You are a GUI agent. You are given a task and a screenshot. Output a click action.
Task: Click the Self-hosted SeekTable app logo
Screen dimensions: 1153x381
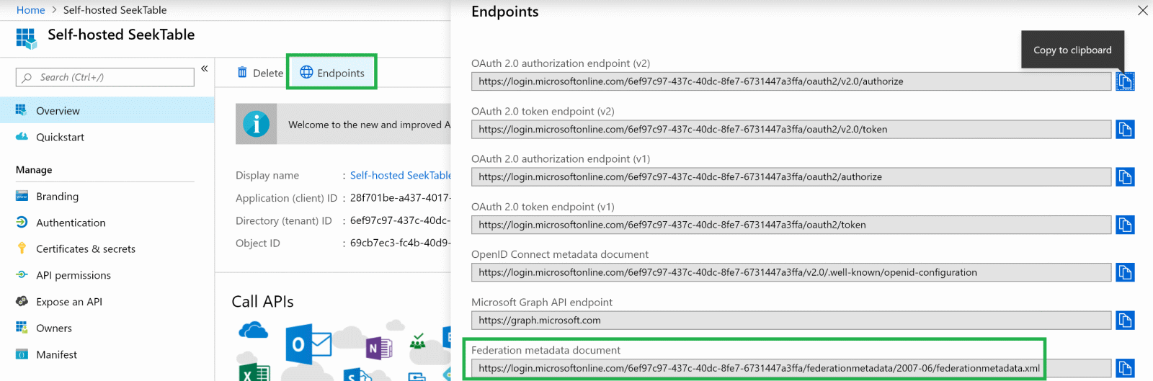26,38
